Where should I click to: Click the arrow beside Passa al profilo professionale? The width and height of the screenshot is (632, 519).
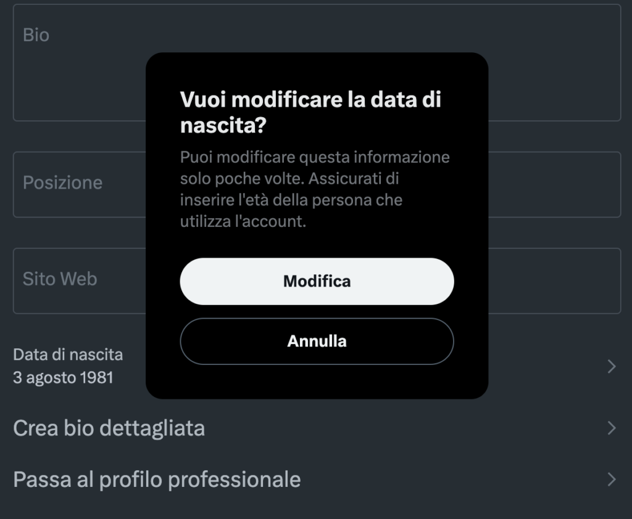pyautogui.click(x=611, y=480)
